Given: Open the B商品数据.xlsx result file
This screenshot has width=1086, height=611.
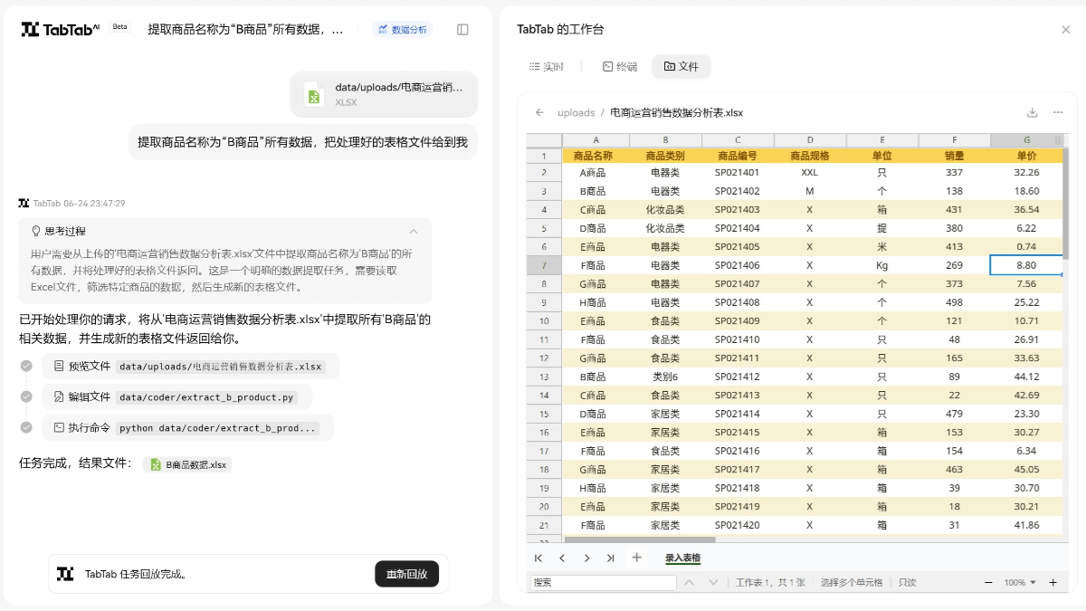Looking at the screenshot, I should click(188, 464).
